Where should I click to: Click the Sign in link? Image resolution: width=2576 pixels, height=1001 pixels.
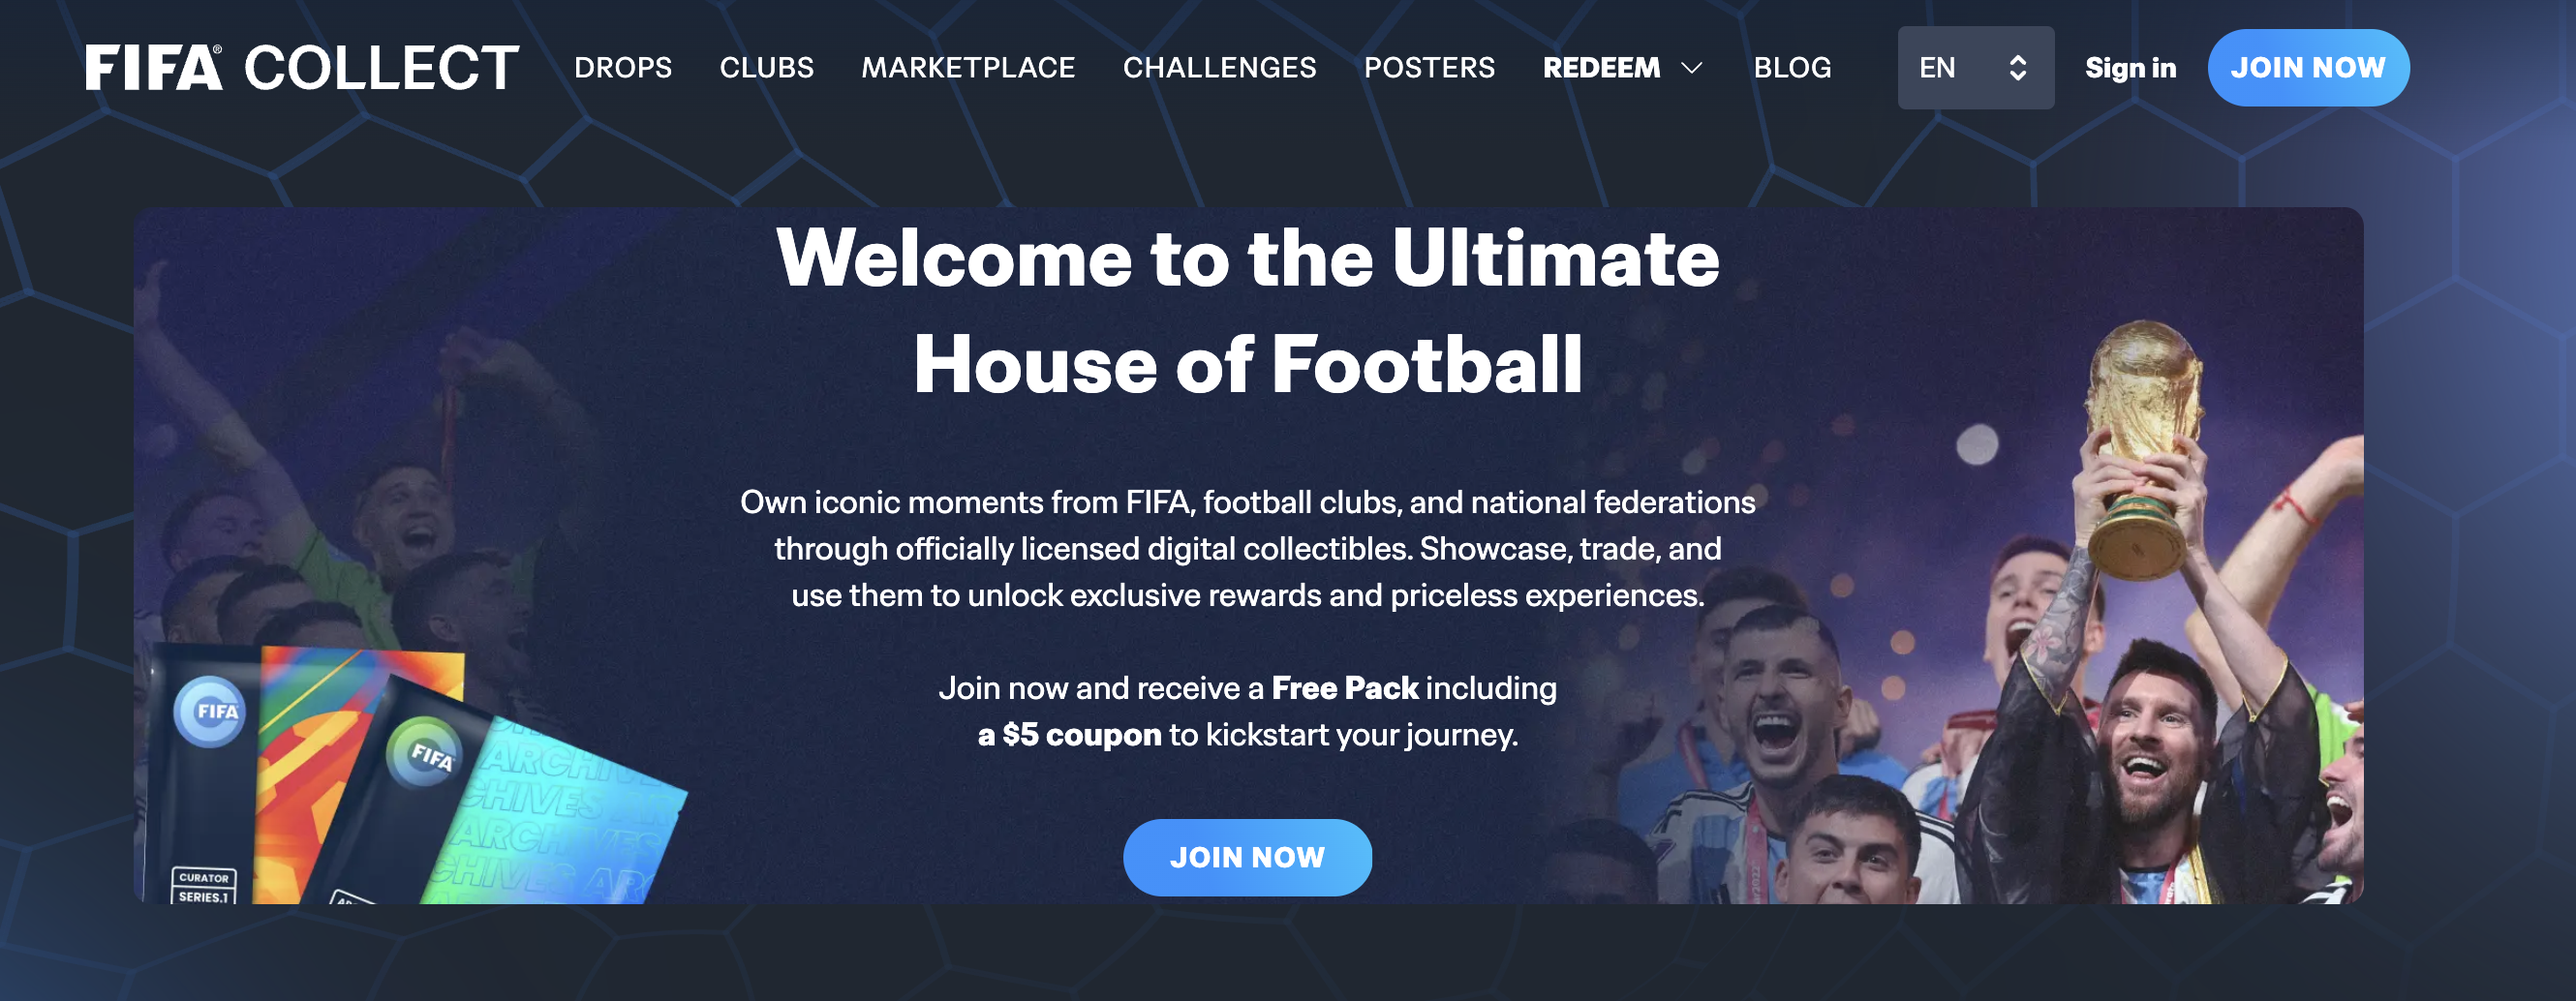point(2130,68)
